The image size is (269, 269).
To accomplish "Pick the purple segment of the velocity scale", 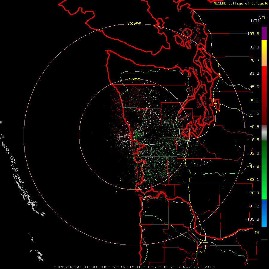I will point(264,33).
